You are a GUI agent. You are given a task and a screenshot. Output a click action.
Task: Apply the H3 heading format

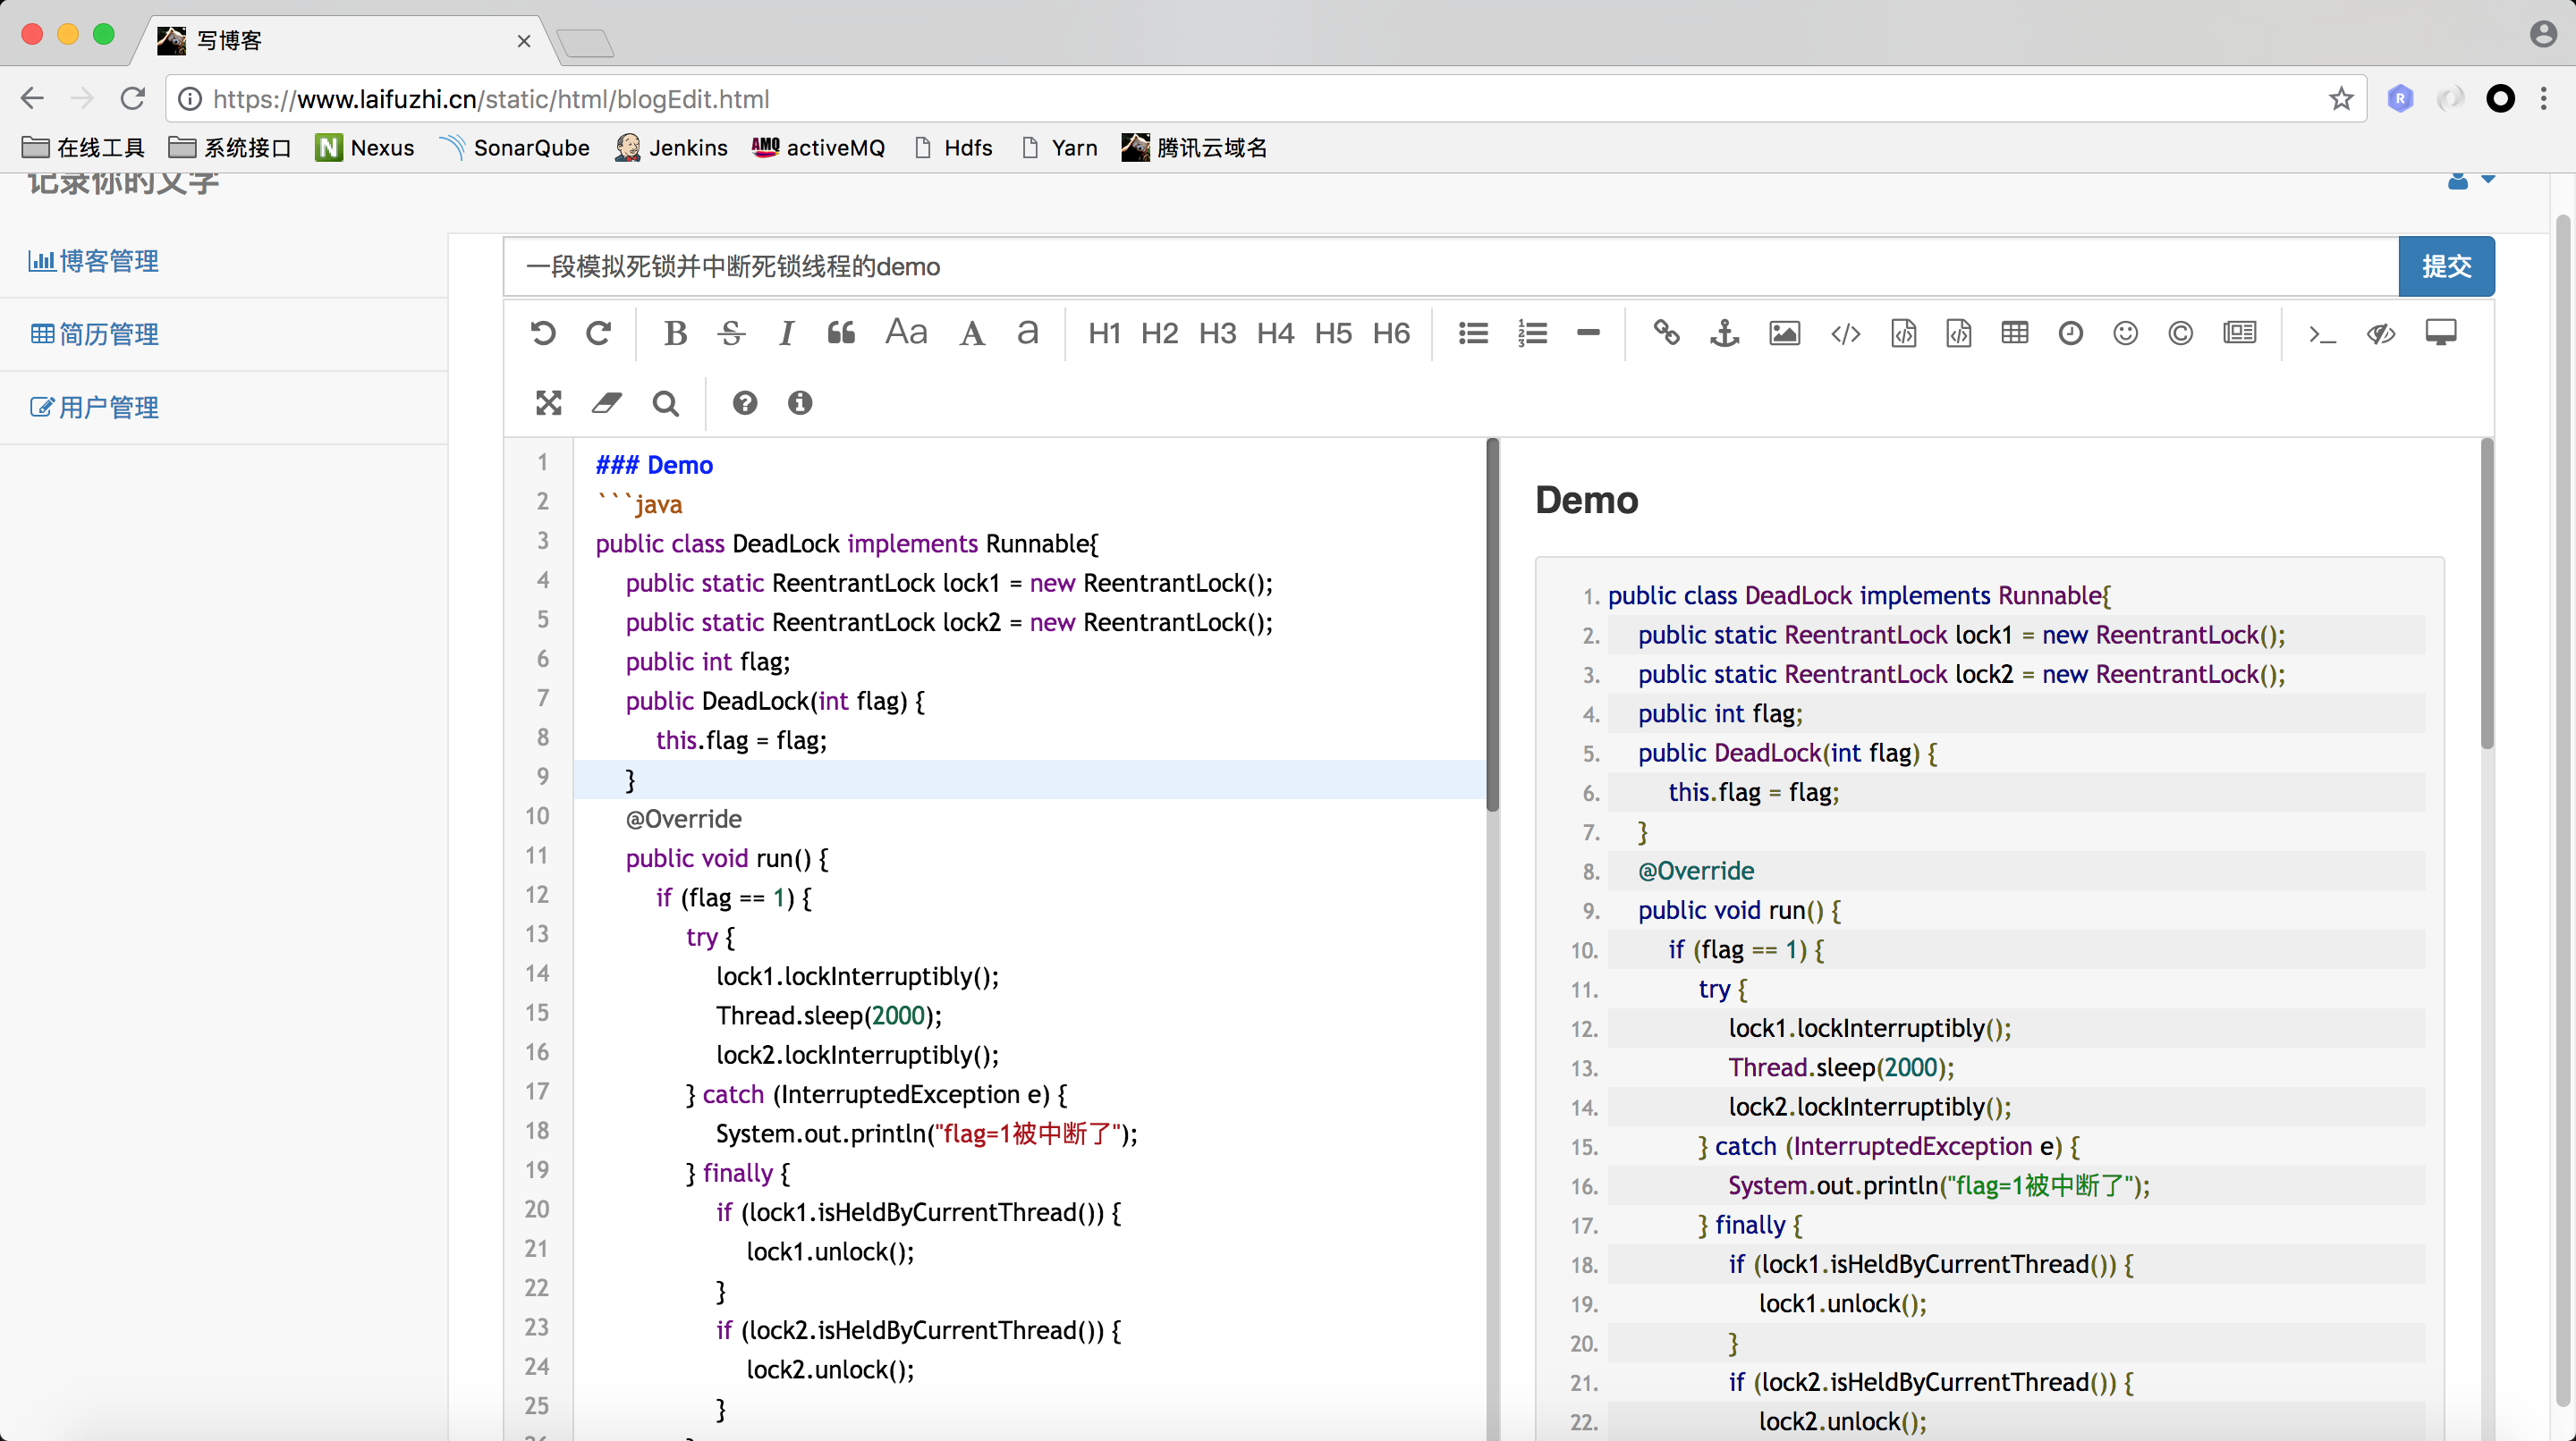click(1217, 333)
